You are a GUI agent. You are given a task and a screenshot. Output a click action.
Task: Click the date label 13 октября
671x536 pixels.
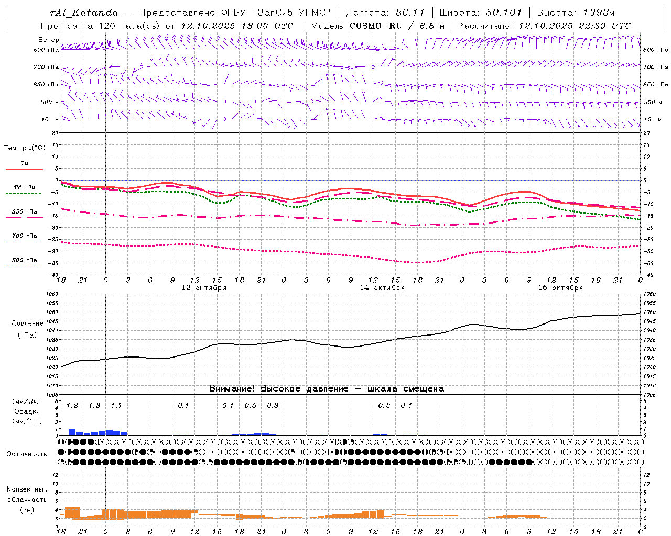pyautogui.click(x=204, y=288)
